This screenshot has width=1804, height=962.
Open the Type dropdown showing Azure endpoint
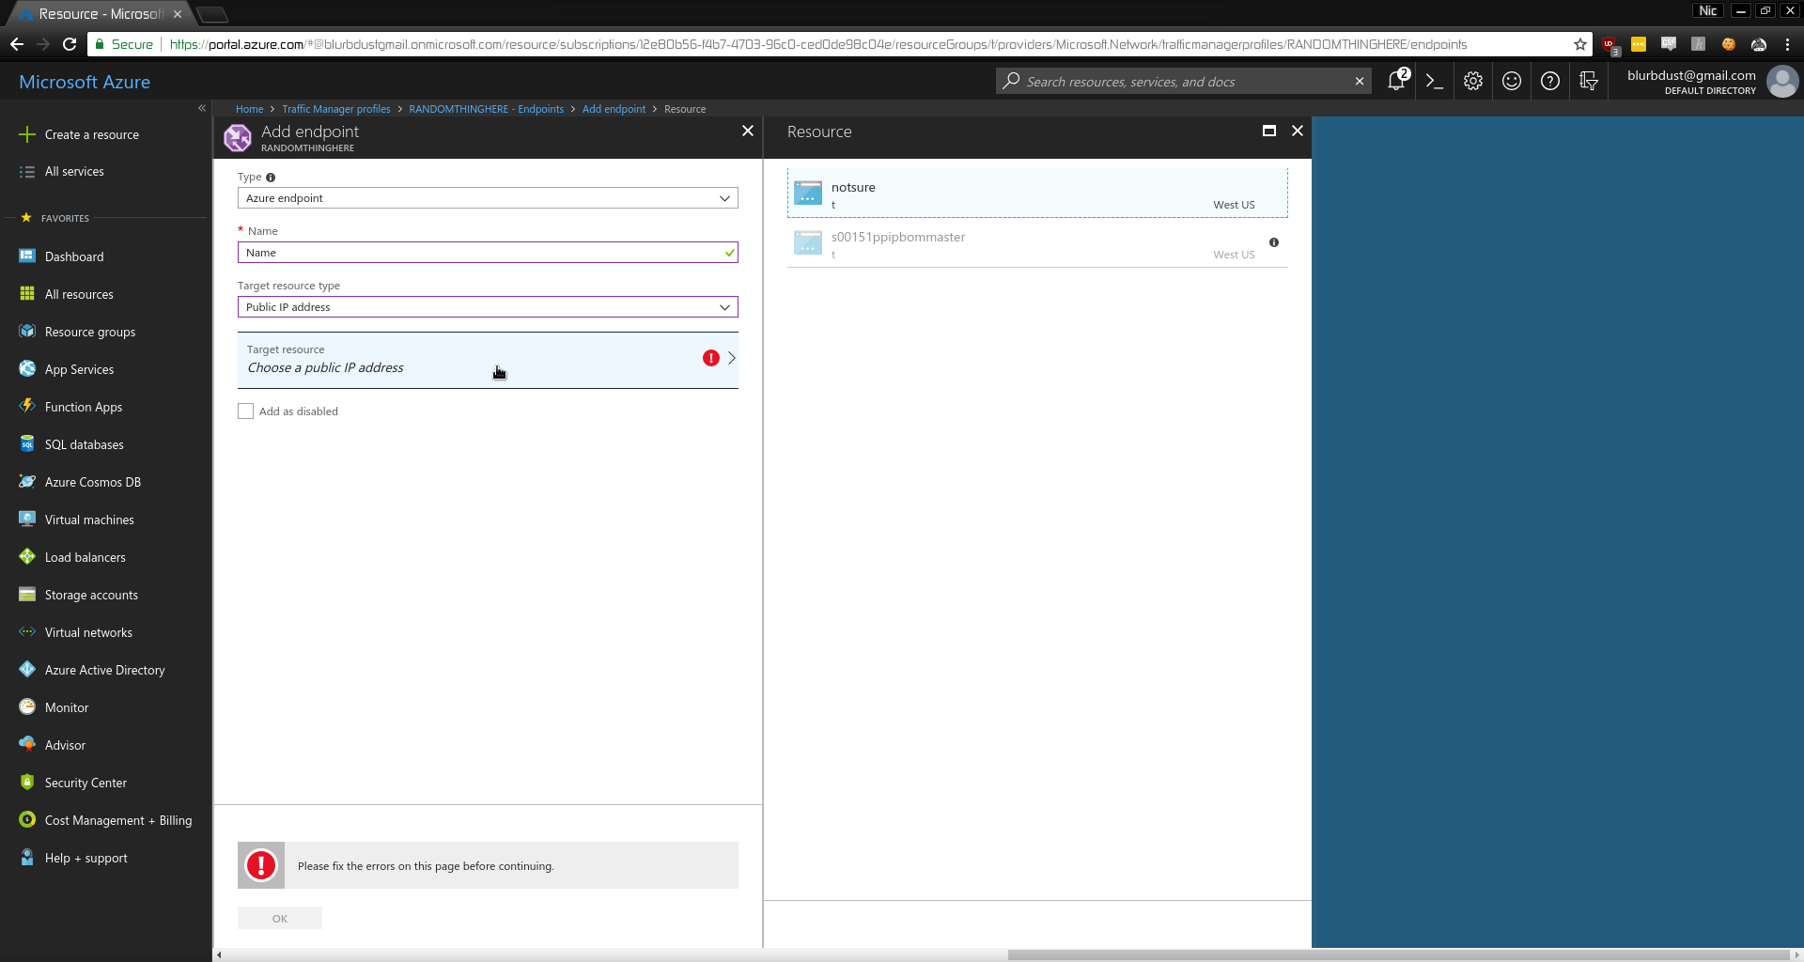tap(488, 198)
